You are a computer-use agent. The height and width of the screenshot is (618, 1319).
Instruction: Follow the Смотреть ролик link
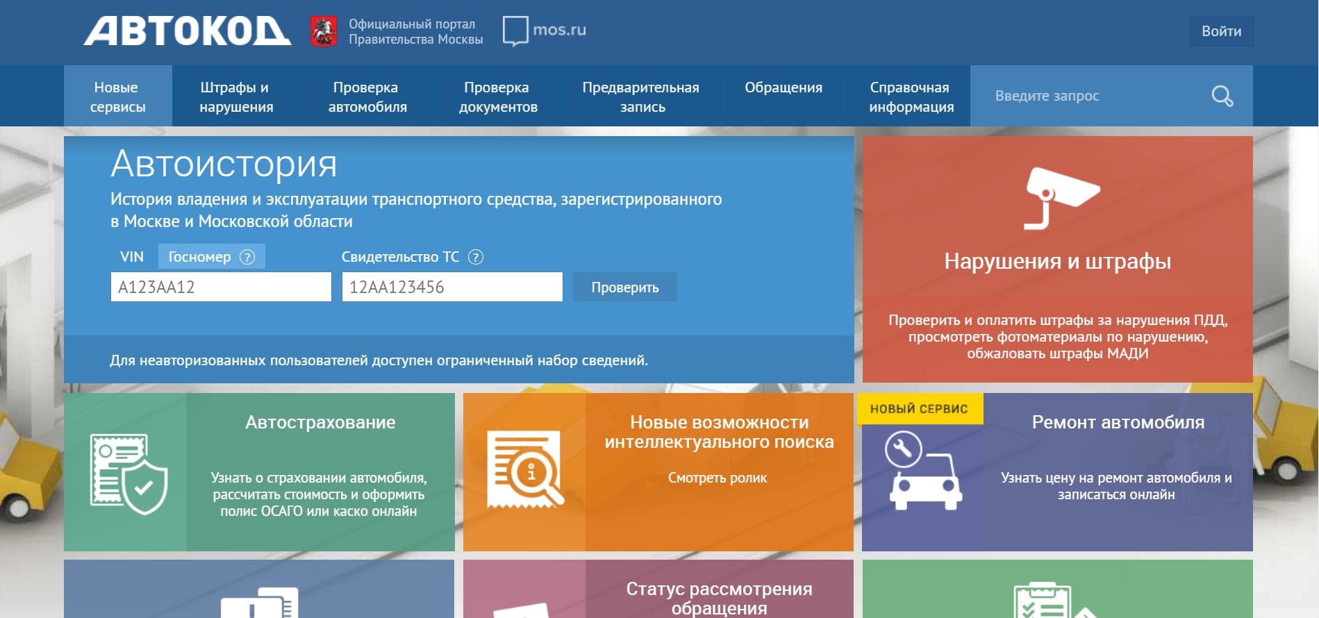pyautogui.click(x=717, y=478)
